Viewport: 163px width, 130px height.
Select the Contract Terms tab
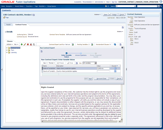pos(21,25)
